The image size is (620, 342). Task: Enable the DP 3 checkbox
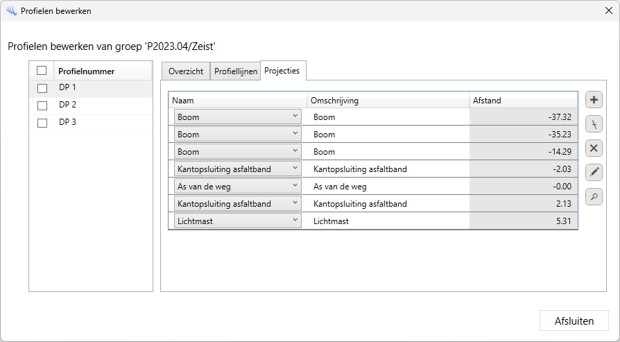(42, 123)
